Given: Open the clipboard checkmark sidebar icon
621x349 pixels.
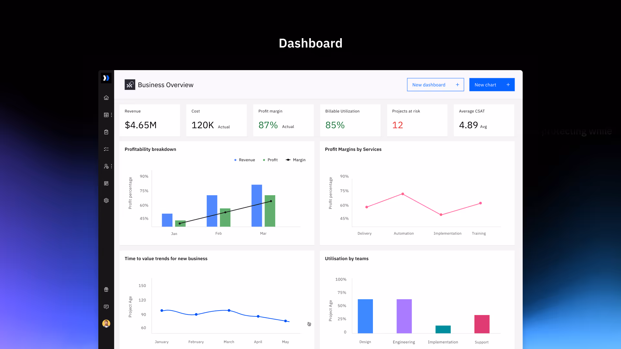Looking at the screenshot, I should pyautogui.click(x=106, y=132).
